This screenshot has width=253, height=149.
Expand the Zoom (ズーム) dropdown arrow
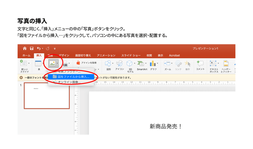[172, 63]
